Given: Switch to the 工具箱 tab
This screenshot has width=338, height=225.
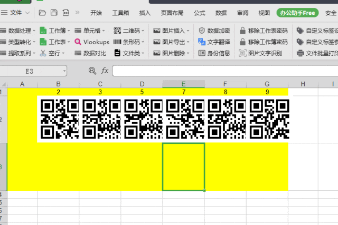Looking at the screenshot, I should point(120,13).
